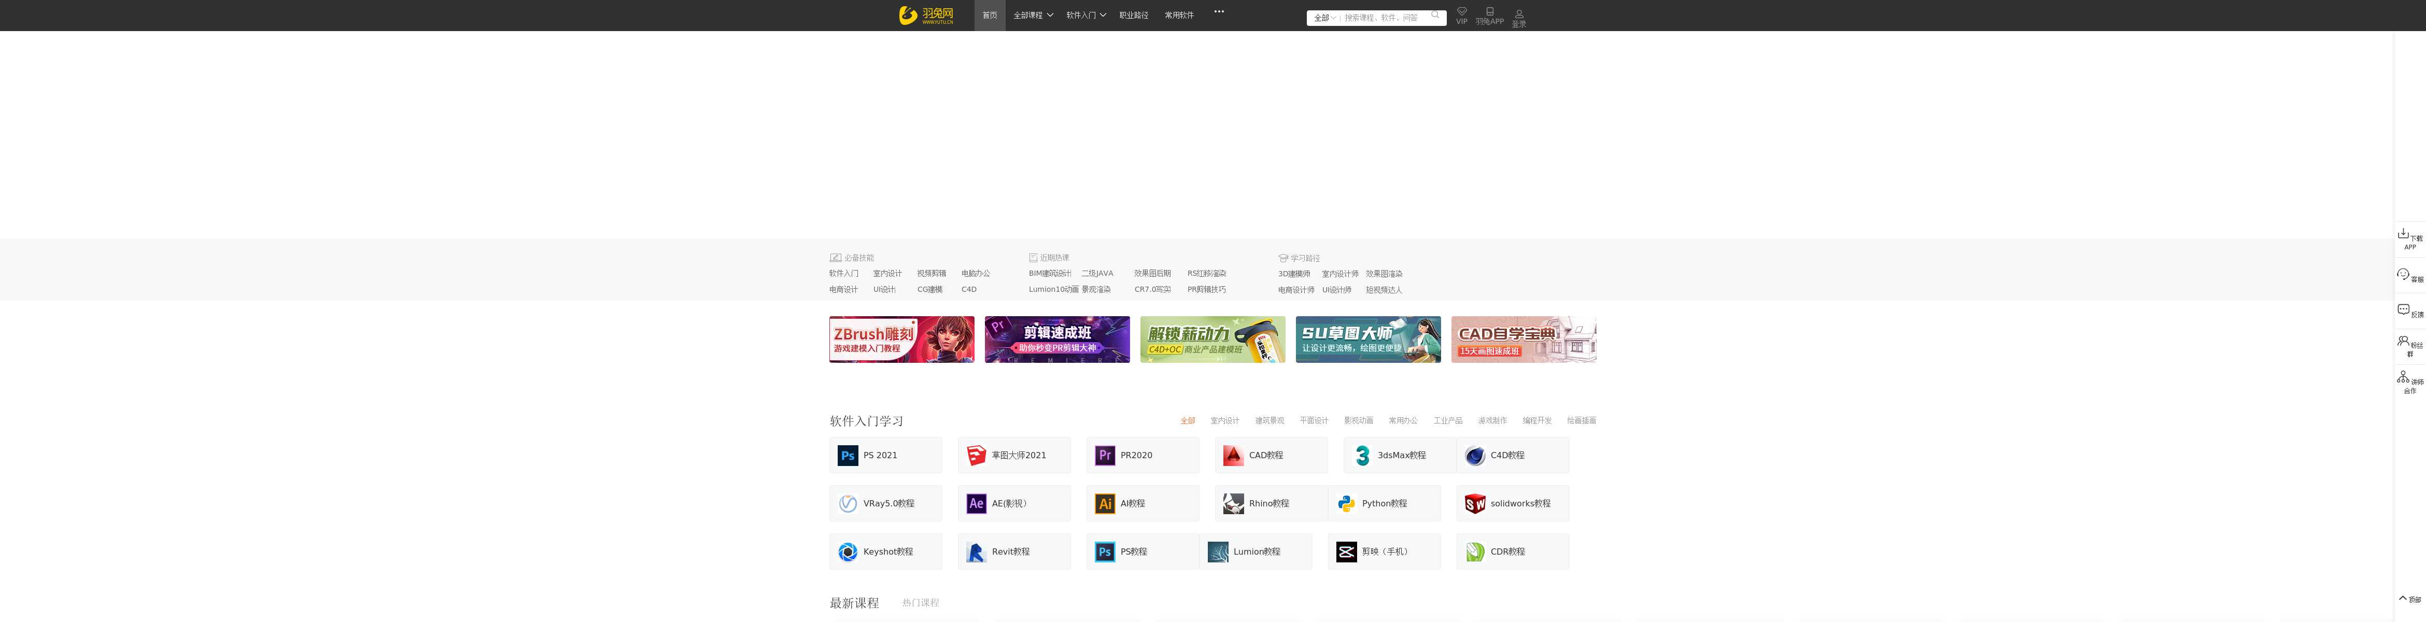Open the three-dots more menu

[1219, 12]
